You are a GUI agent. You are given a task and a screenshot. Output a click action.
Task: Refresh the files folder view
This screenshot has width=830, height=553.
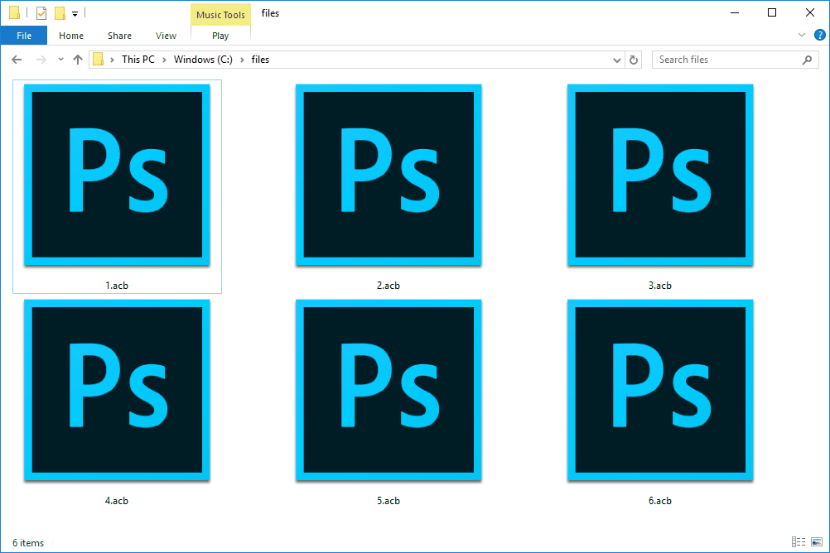click(x=634, y=60)
